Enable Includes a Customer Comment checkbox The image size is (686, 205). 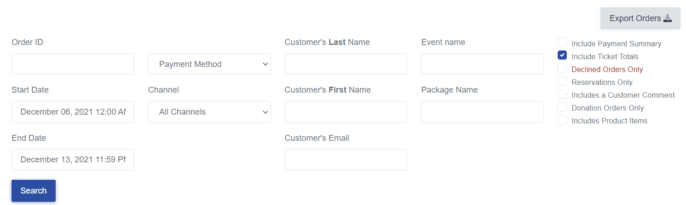(562, 94)
